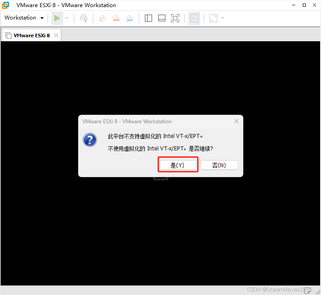Image resolution: width=321 pixels, height=295 pixels.
Task: Close the VMware Workstation main window
Action: tap(315, 5)
